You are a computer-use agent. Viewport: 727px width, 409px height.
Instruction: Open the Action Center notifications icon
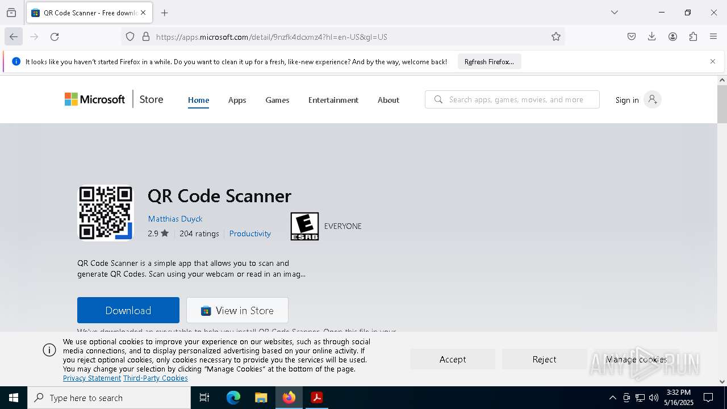[x=708, y=398]
